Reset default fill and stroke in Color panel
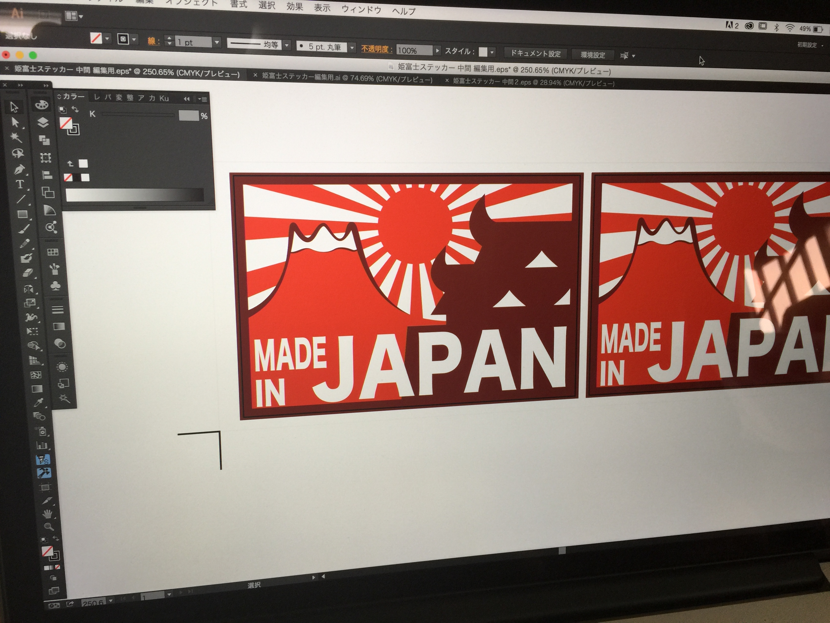The width and height of the screenshot is (830, 623). 62,109
